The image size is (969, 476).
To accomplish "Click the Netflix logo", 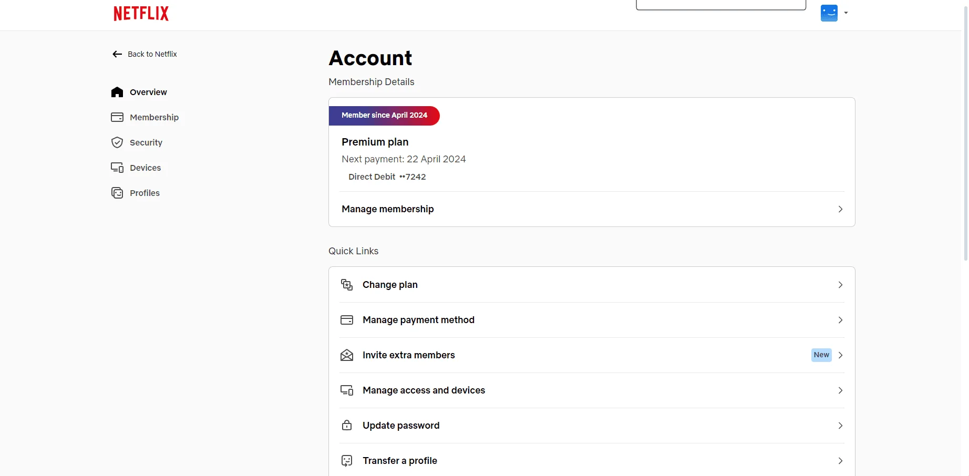I will click(x=141, y=13).
